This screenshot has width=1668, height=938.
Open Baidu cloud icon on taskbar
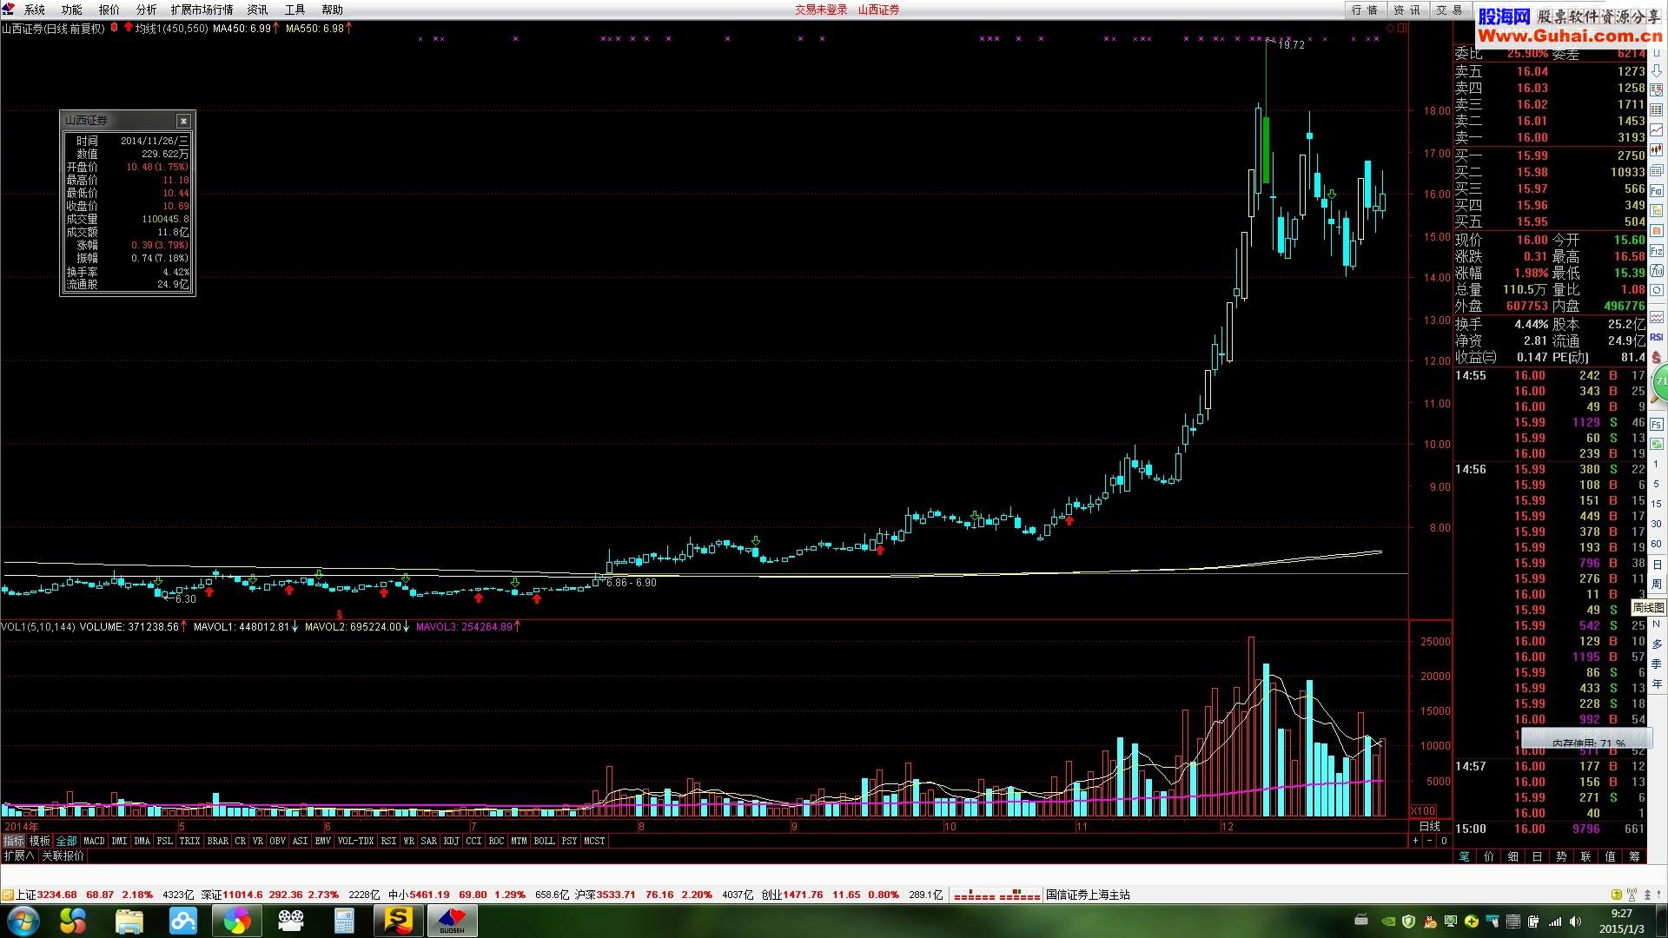coord(183,921)
